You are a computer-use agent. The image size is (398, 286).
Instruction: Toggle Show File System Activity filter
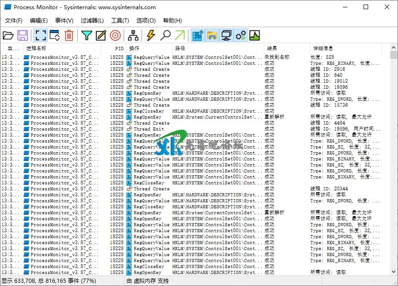pos(212,35)
